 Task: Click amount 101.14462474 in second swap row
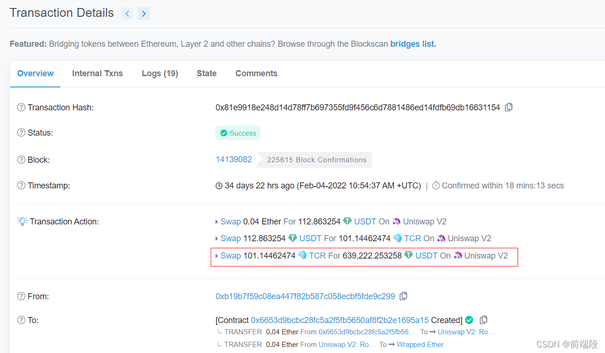(x=364, y=238)
